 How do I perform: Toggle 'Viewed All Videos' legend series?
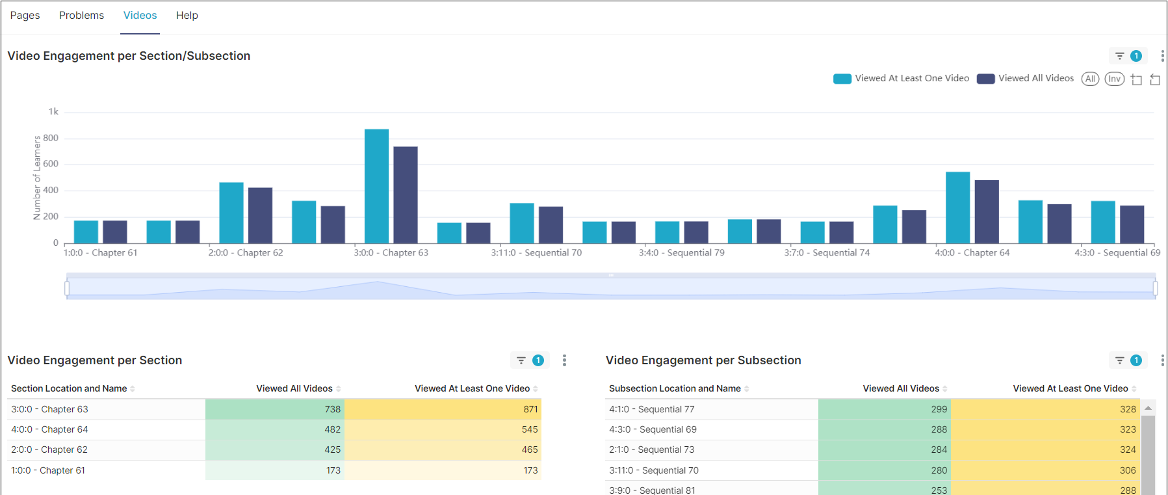tap(1025, 79)
